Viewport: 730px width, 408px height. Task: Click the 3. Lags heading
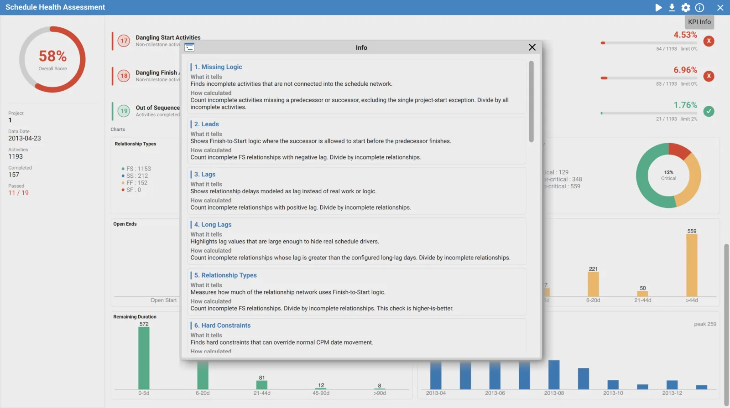tap(204, 174)
